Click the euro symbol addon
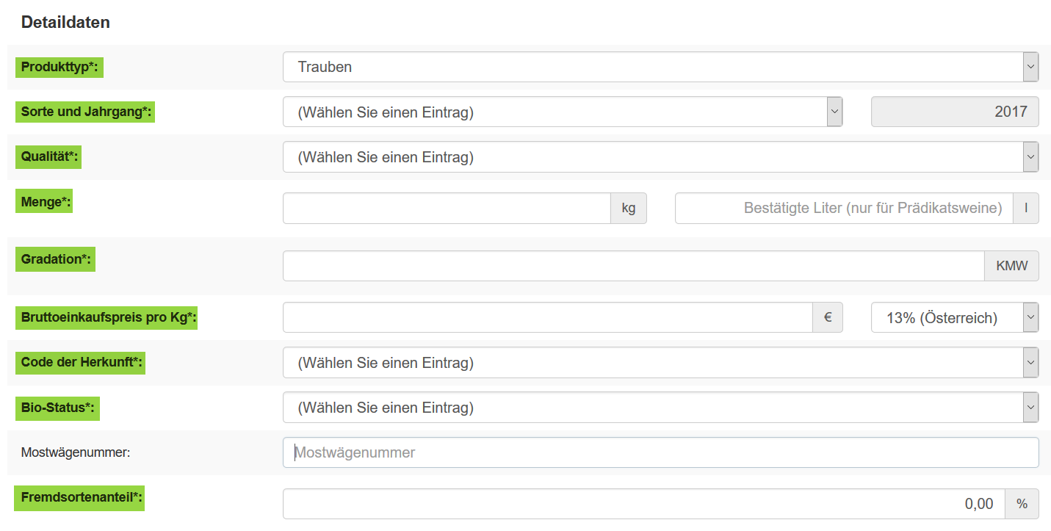This screenshot has width=1051, height=531. (x=828, y=317)
